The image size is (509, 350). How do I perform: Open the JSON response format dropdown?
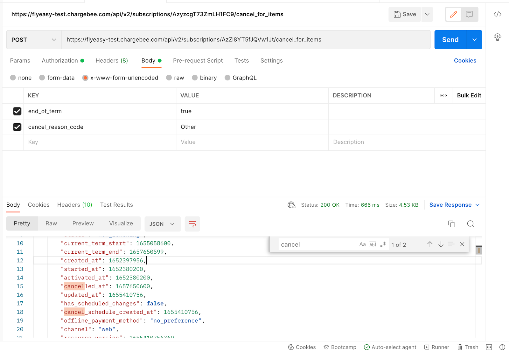[162, 224]
